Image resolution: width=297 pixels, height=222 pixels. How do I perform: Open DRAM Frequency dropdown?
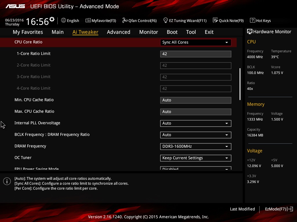[196, 146]
